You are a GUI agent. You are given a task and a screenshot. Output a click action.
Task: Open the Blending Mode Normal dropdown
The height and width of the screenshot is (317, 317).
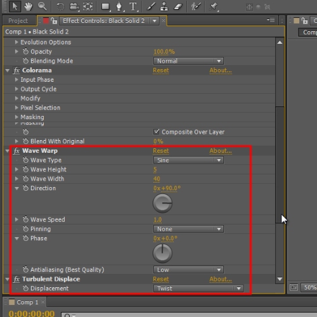188,61
